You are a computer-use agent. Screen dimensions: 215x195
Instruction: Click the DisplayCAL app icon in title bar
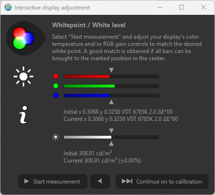[8, 7]
